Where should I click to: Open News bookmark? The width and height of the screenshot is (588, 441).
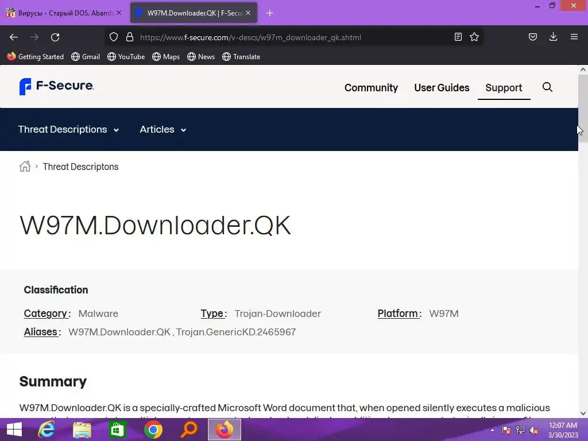point(201,57)
